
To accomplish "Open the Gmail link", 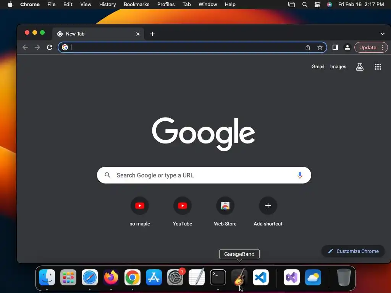I will click(318, 66).
